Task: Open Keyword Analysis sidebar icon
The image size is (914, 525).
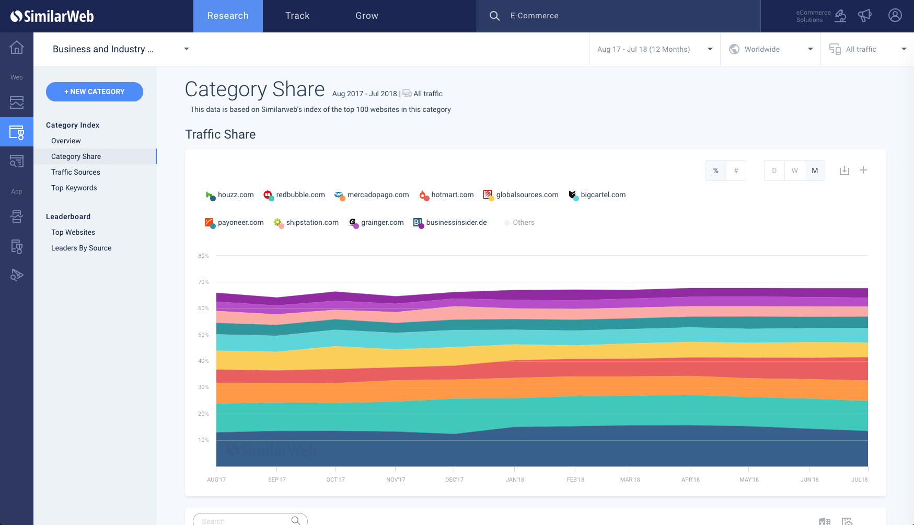Action: point(17,161)
